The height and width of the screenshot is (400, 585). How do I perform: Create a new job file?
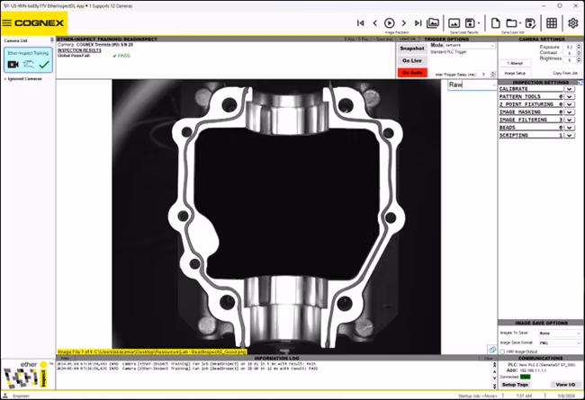tap(495, 23)
